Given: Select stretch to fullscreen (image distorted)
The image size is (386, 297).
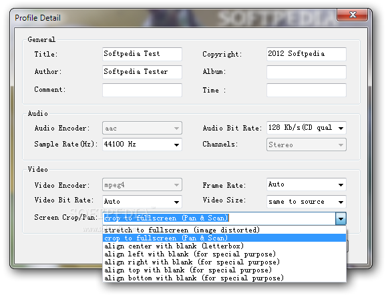Looking at the screenshot, I should 224,230.
